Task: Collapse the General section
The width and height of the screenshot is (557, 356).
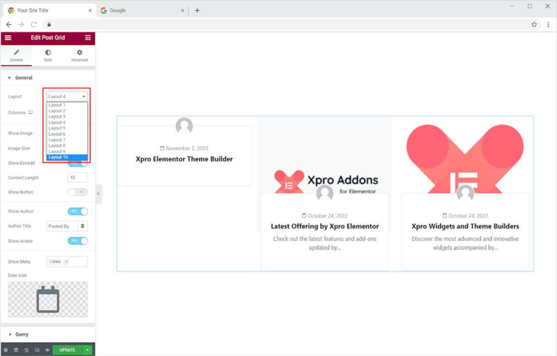Action: click(x=23, y=78)
